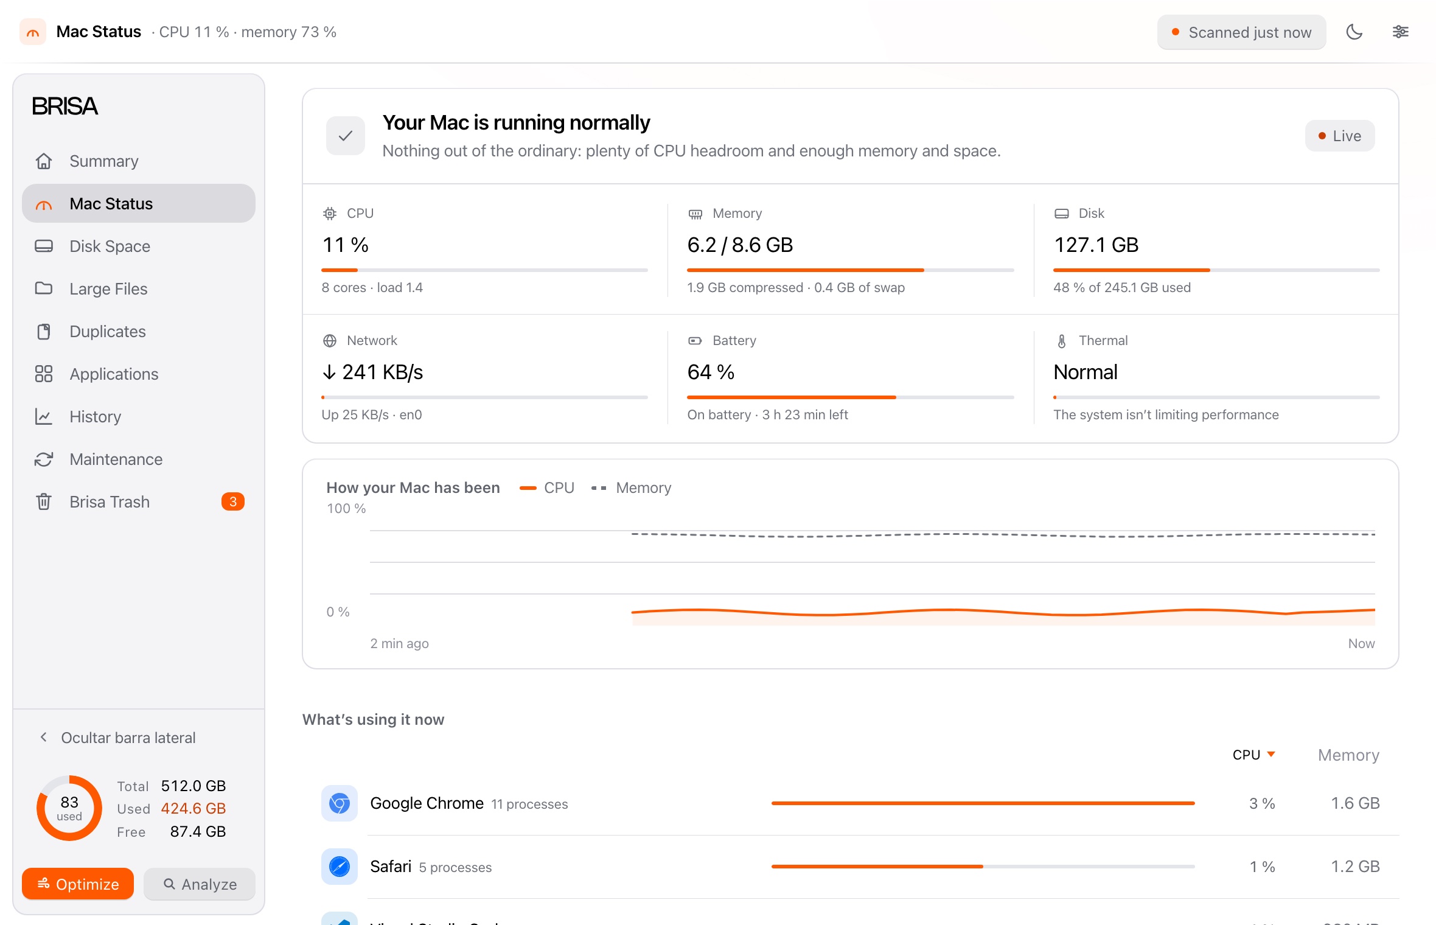Click the Battery 64 % progress bar
The height and width of the screenshot is (925, 1436).
[x=851, y=397]
